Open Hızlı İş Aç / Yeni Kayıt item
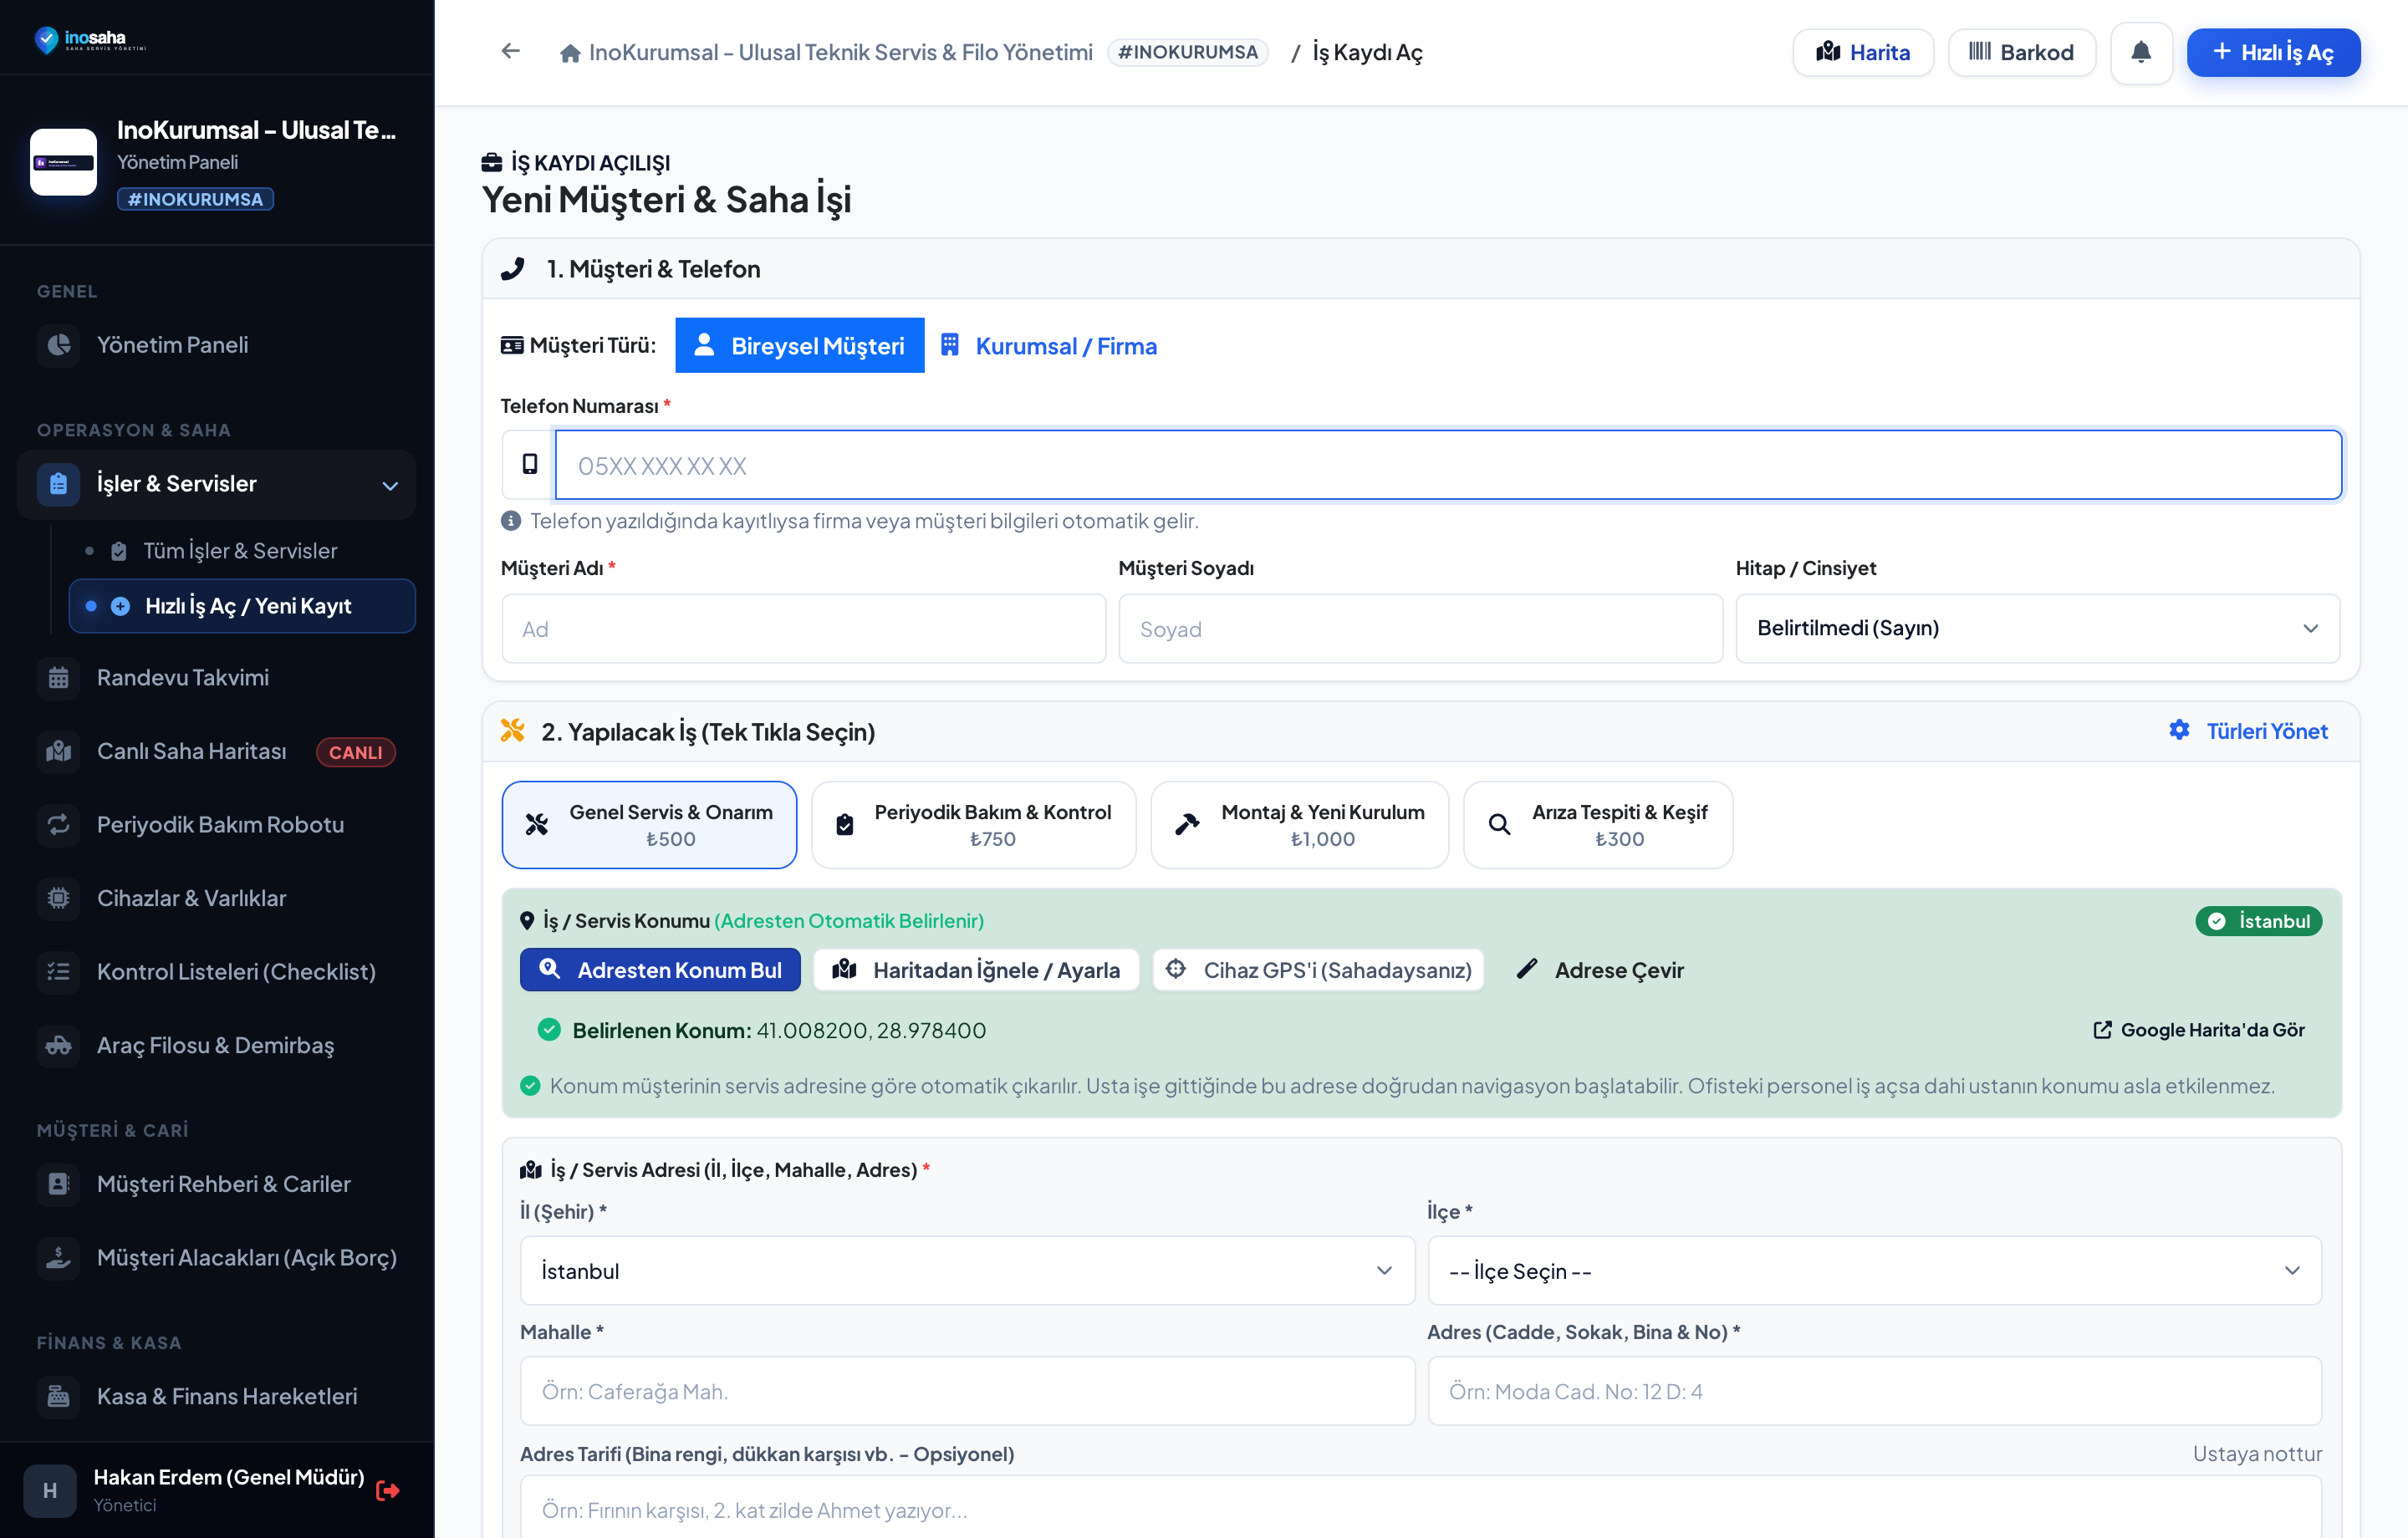The height and width of the screenshot is (1538, 2408). click(242, 606)
